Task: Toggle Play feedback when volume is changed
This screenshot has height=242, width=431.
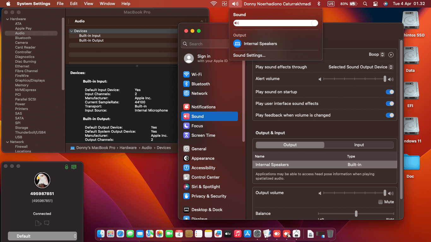Action: 390,115
